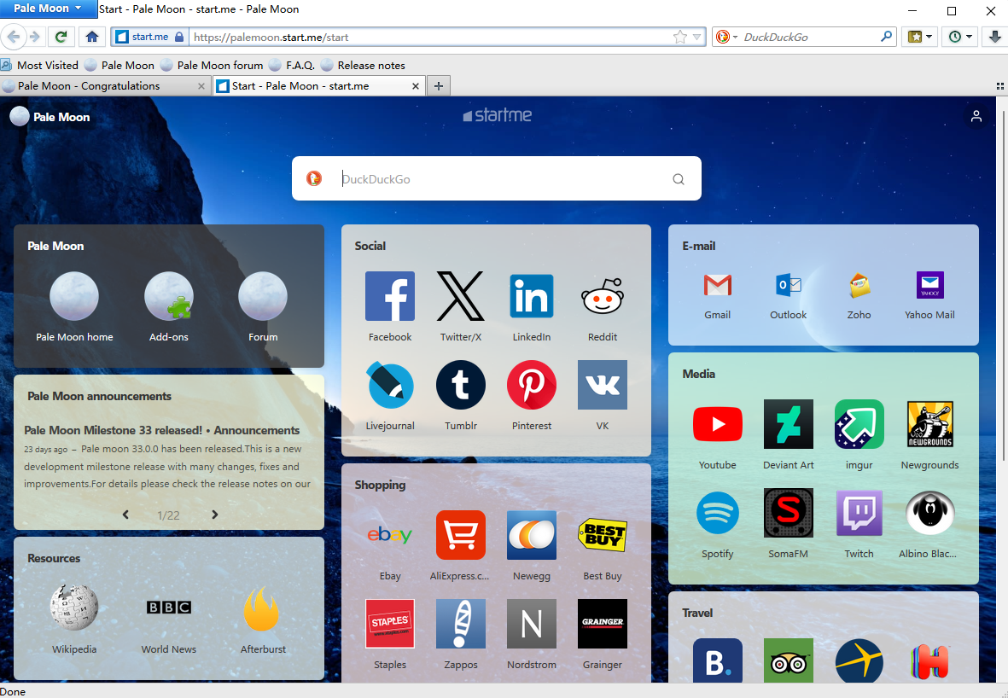Open the Tumblr shortcut
1008x698 pixels.
(460, 385)
